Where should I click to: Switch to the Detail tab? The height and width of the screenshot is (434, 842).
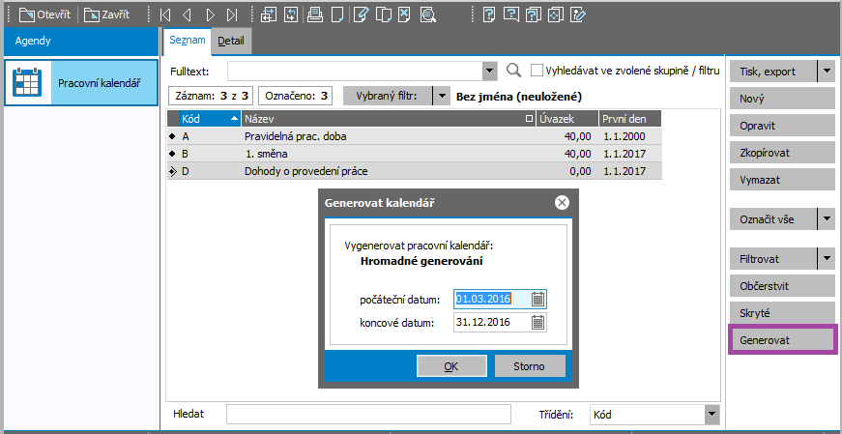(x=231, y=41)
